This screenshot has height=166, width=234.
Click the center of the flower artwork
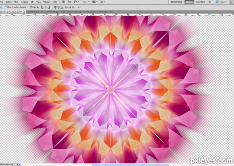pos(111,90)
